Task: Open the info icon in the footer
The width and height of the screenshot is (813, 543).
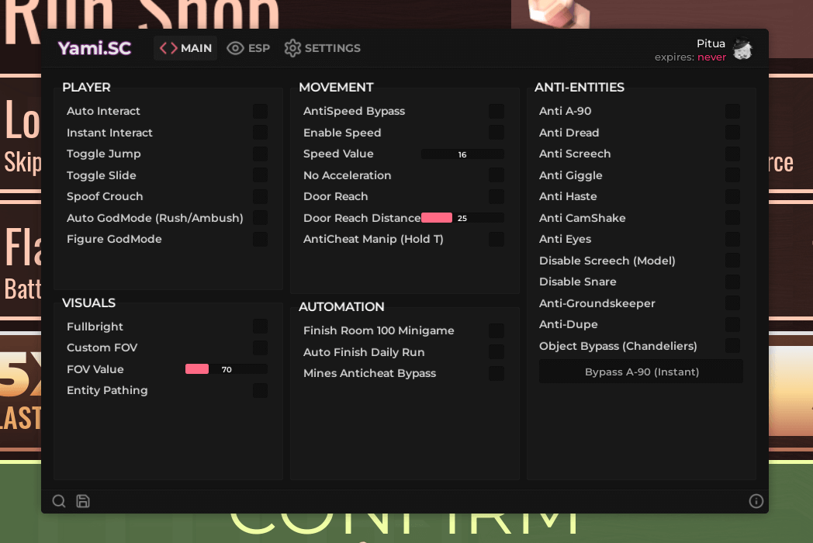Action: pos(756,501)
